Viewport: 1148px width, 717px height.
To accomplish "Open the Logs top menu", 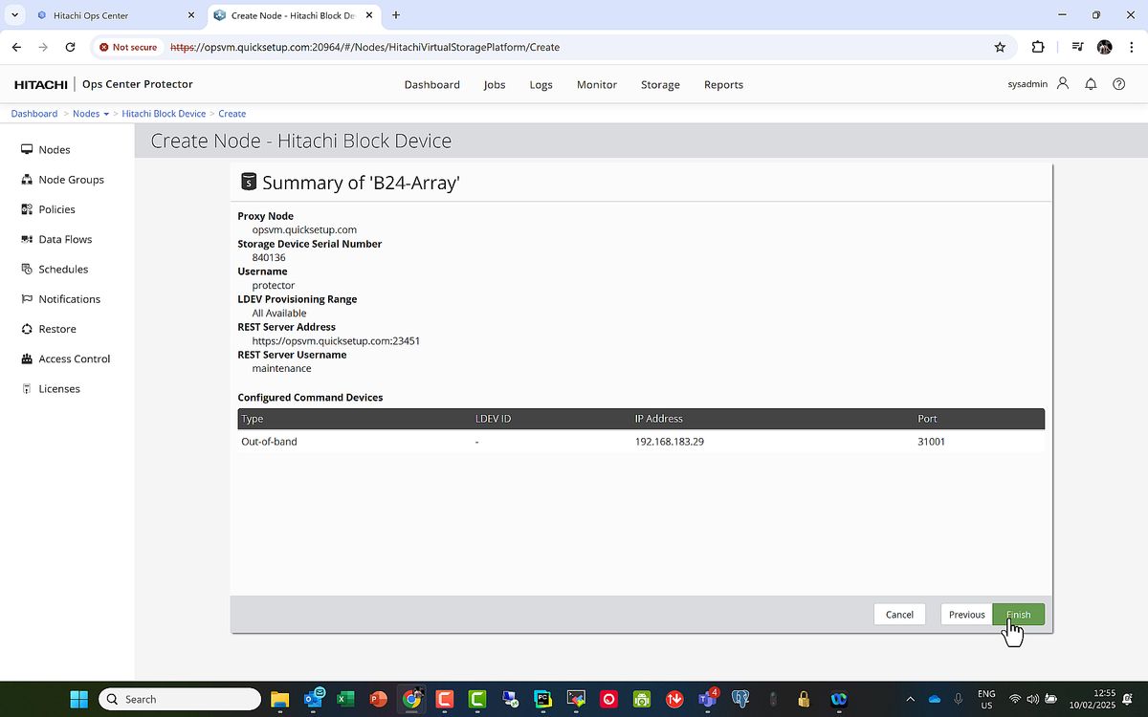I will (x=541, y=84).
